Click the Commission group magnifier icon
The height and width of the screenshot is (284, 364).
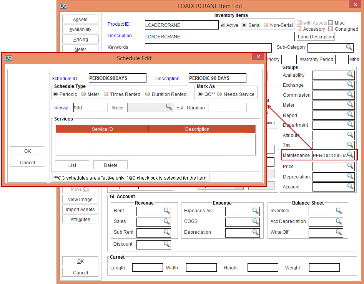coord(350,95)
